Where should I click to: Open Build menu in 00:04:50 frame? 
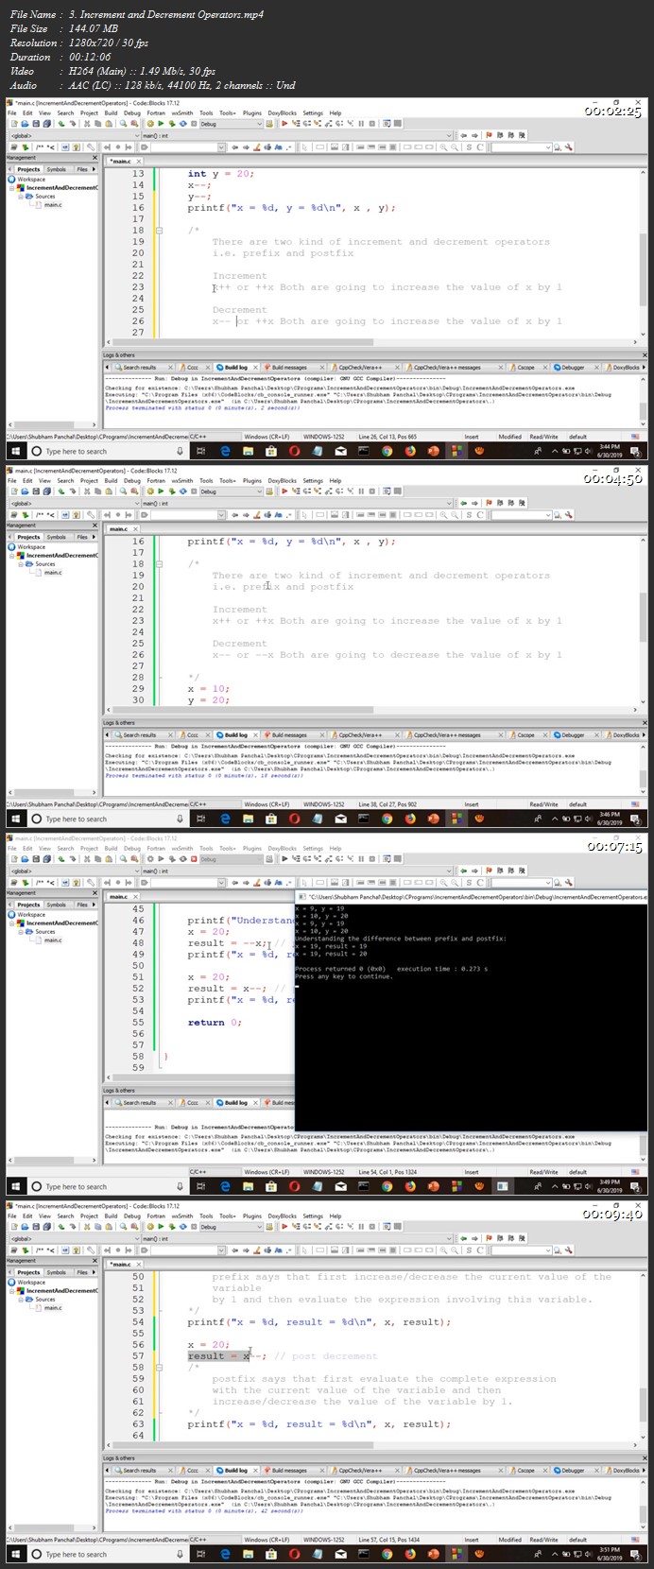pos(111,480)
